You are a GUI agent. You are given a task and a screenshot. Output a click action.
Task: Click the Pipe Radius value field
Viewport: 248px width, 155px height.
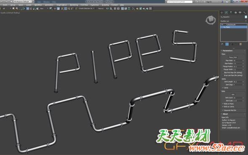(x=237, y=63)
